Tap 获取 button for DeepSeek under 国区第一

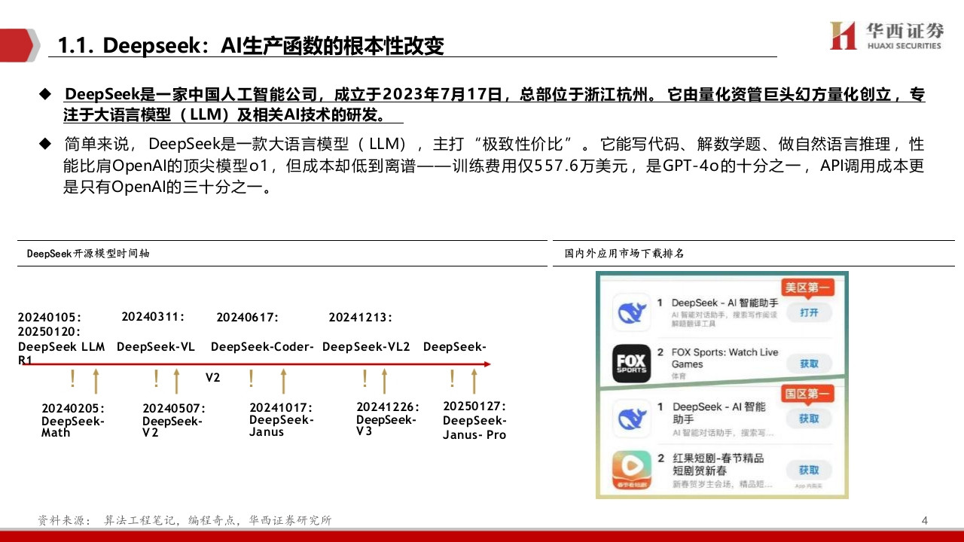809,419
